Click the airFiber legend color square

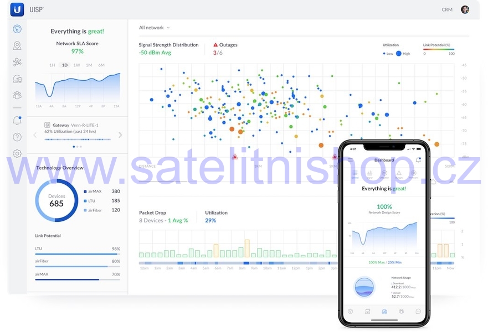pyautogui.click(x=85, y=210)
